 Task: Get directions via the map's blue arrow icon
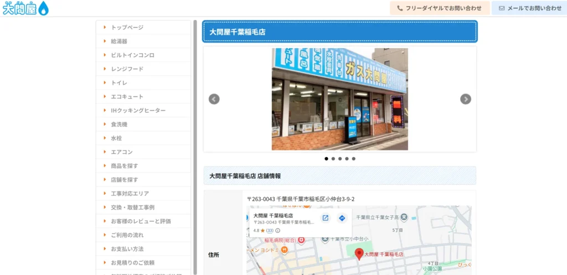[x=342, y=218]
